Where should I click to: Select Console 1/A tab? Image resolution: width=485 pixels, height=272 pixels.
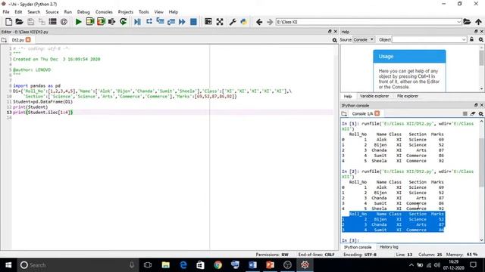tap(362, 114)
